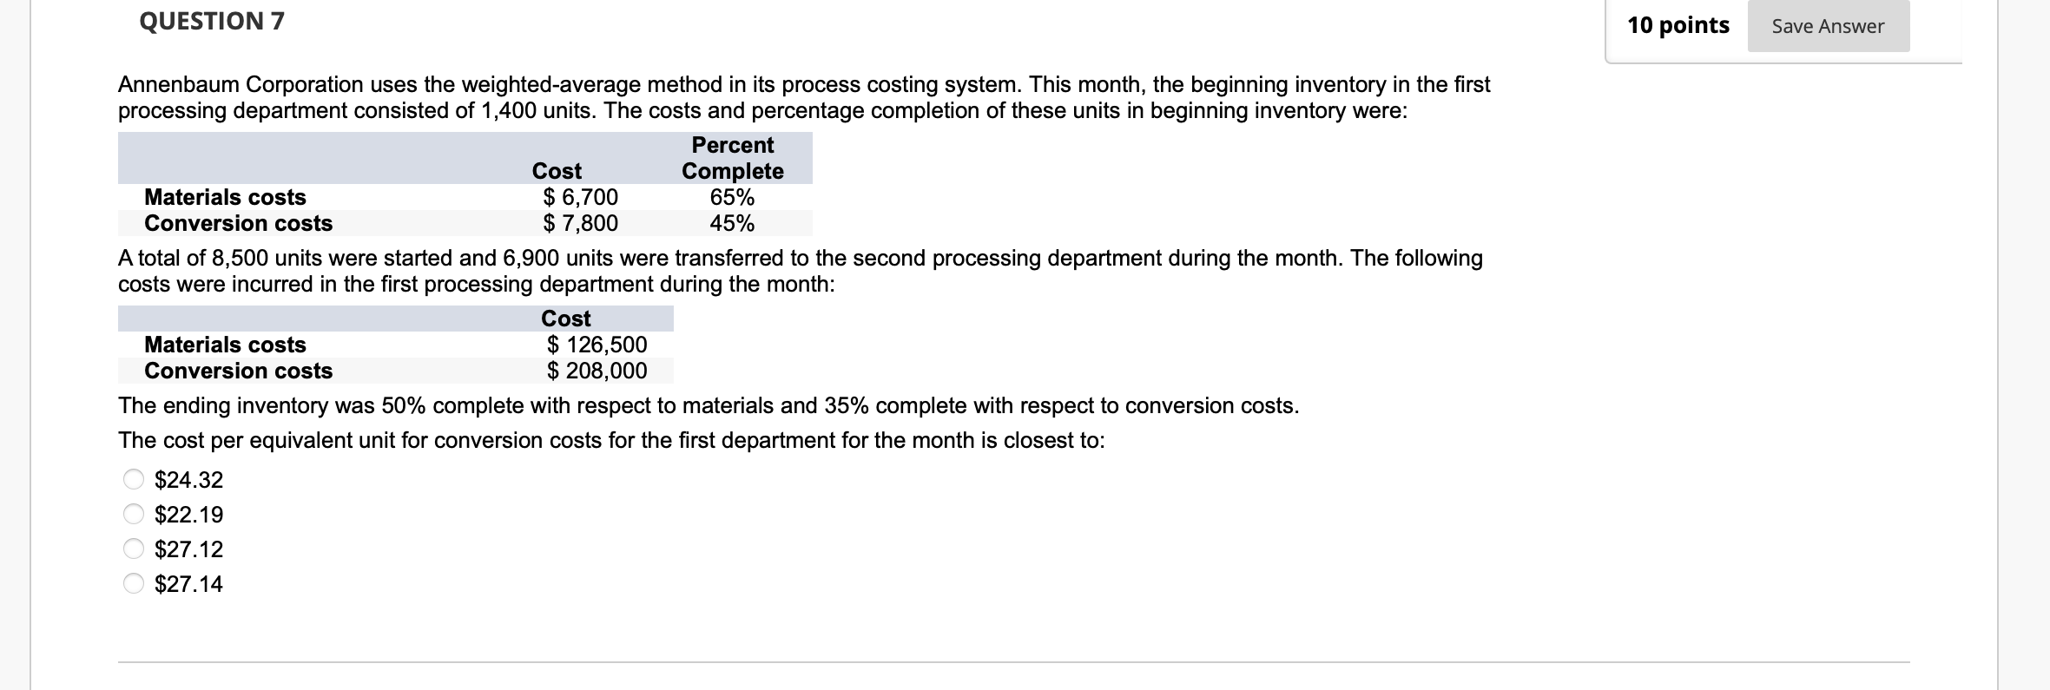The image size is (2050, 690).
Task: Click the 65% percent complete cell
Action: (x=731, y=197)
